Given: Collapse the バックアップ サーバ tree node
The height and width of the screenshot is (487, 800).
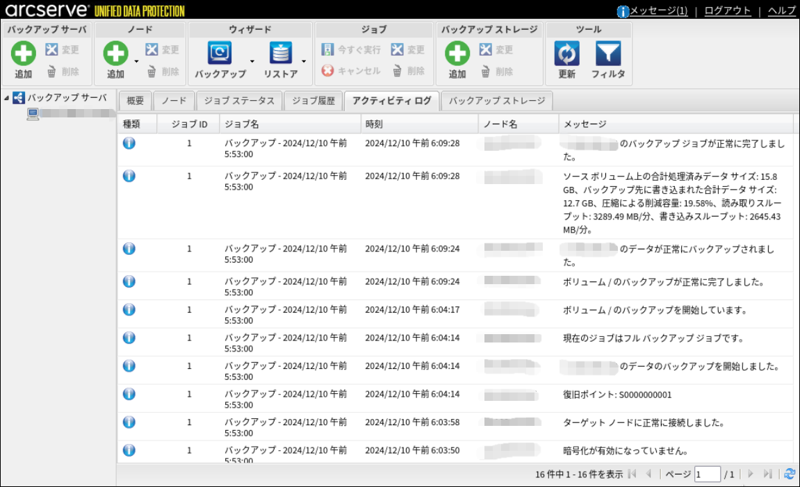Looking at the screenshot, I should tap(6, 98).
